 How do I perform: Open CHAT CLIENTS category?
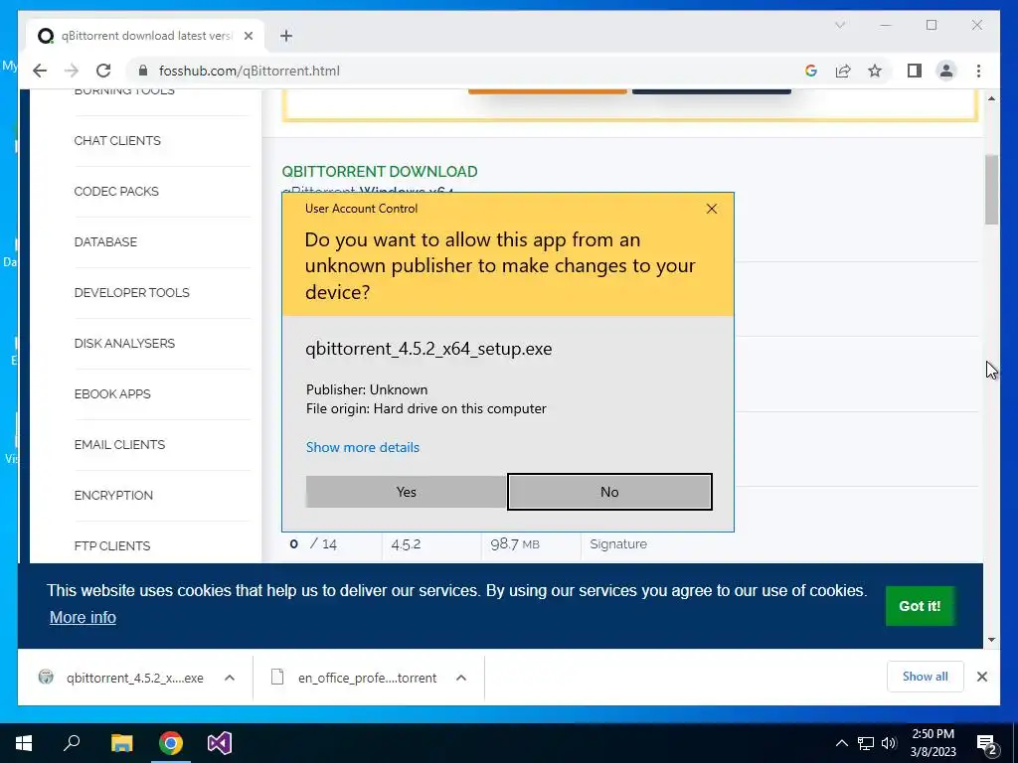(117, 141)
